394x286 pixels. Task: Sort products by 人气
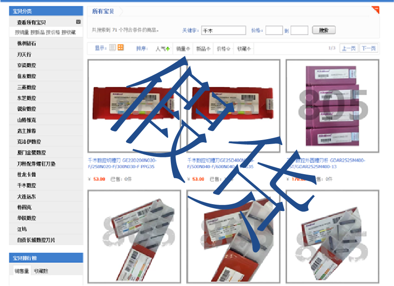point(163,49)
